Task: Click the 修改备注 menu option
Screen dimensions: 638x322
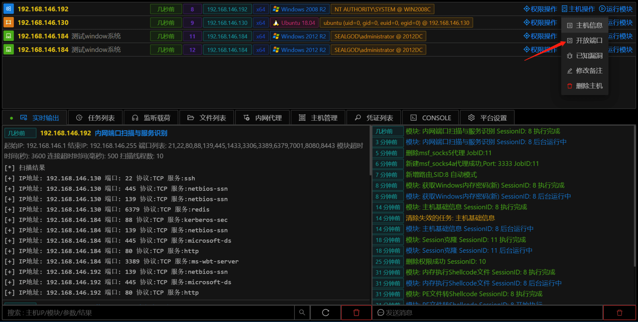Action: tap(585, 71)
